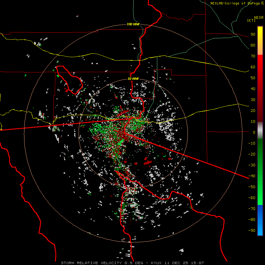Click the 15:07 timestamp

[198, 263]
